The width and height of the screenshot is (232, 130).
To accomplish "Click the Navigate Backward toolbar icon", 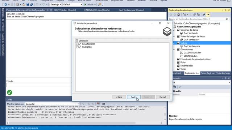I will point(6,5).
